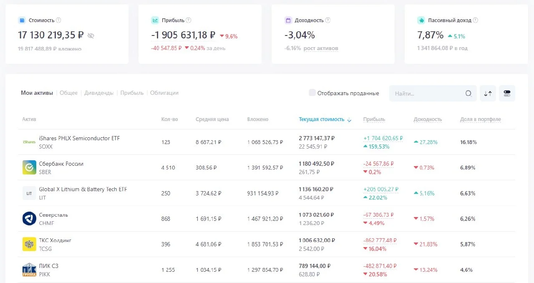Sort by Доля в портфеле column header
Screen dimensions: 534x283
tap(481, 119)
